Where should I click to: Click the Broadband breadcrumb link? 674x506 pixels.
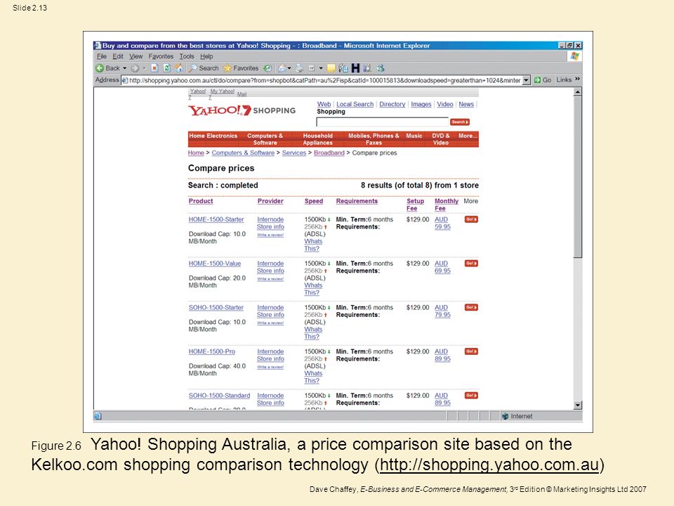(329, 153)
